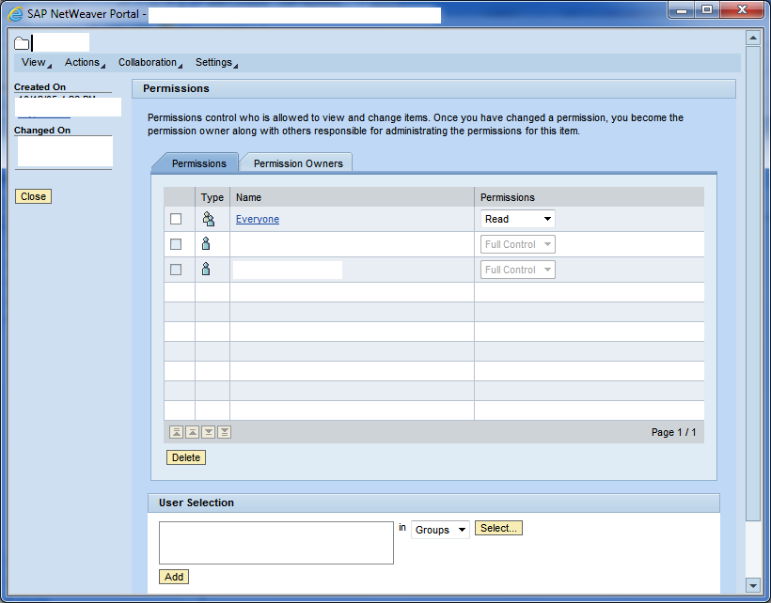This screenshot has height=603, width=771.
Task: Minimize the SAP NetWeaver Portal window
Action: pyautogui.click(x=682, y=10)
